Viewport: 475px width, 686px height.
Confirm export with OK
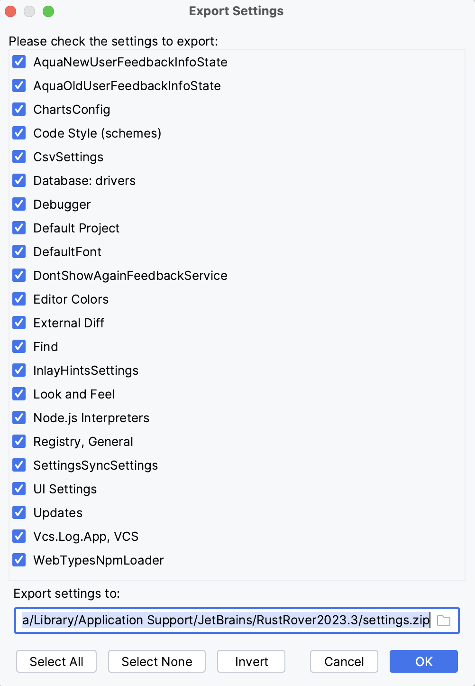click(423, 661)
